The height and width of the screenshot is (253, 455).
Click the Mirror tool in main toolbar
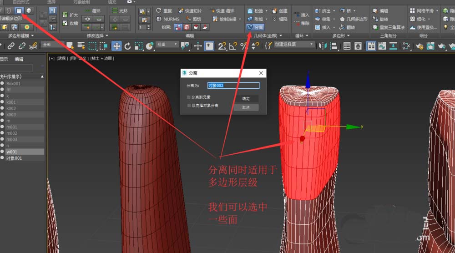pos(323,46)
